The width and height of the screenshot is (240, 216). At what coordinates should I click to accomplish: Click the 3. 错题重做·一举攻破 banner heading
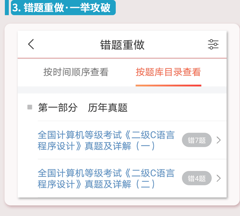click(63, 8)
